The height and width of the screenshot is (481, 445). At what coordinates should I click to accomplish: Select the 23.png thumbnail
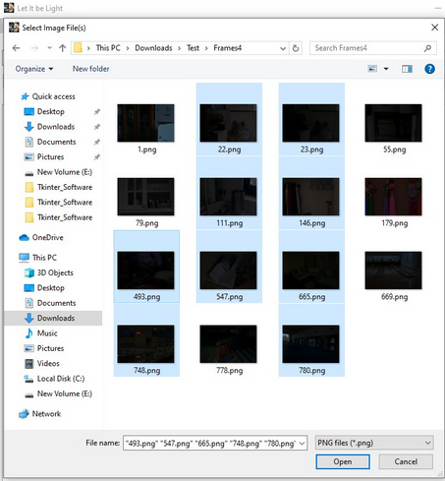pos(311,123)
